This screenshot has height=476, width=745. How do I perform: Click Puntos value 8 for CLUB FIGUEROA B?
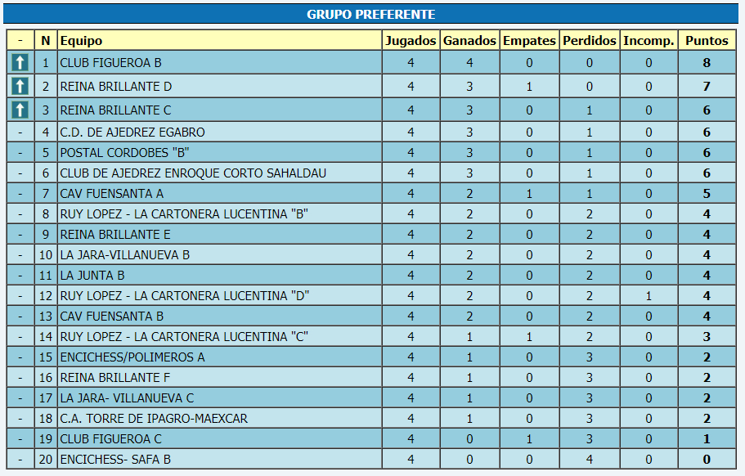click(707, 63)
